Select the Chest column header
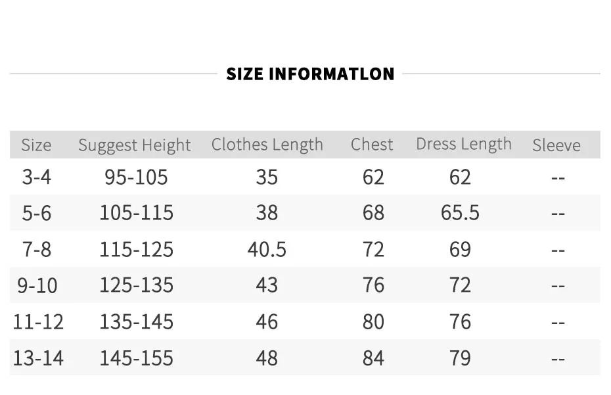 (x=372, y=145)
